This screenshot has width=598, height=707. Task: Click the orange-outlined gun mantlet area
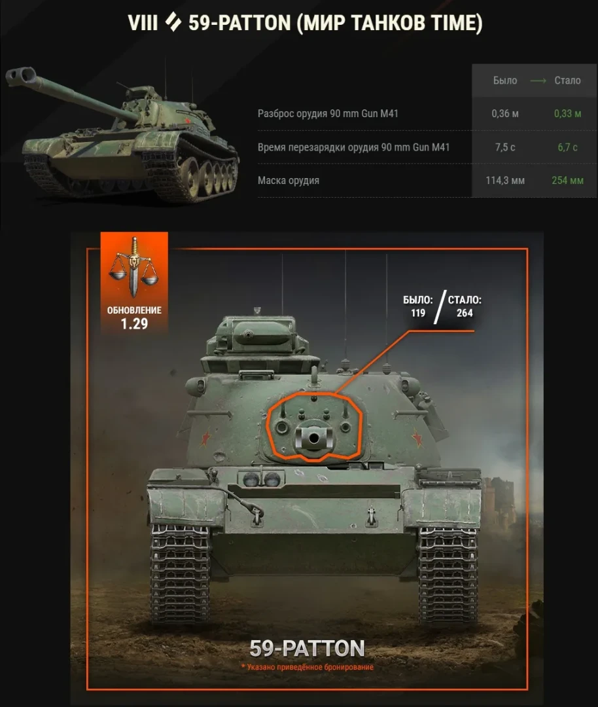(313, 427)
